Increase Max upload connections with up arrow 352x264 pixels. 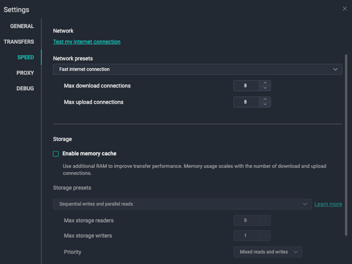[265, 99]
